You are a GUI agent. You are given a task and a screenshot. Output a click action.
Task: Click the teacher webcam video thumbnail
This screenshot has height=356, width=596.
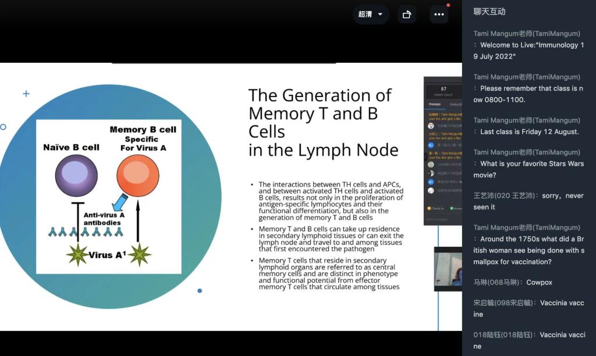[x=448, y=268]
